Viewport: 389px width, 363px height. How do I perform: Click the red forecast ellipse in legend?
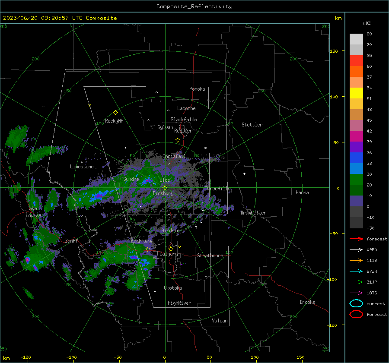[x=356, y=314]
